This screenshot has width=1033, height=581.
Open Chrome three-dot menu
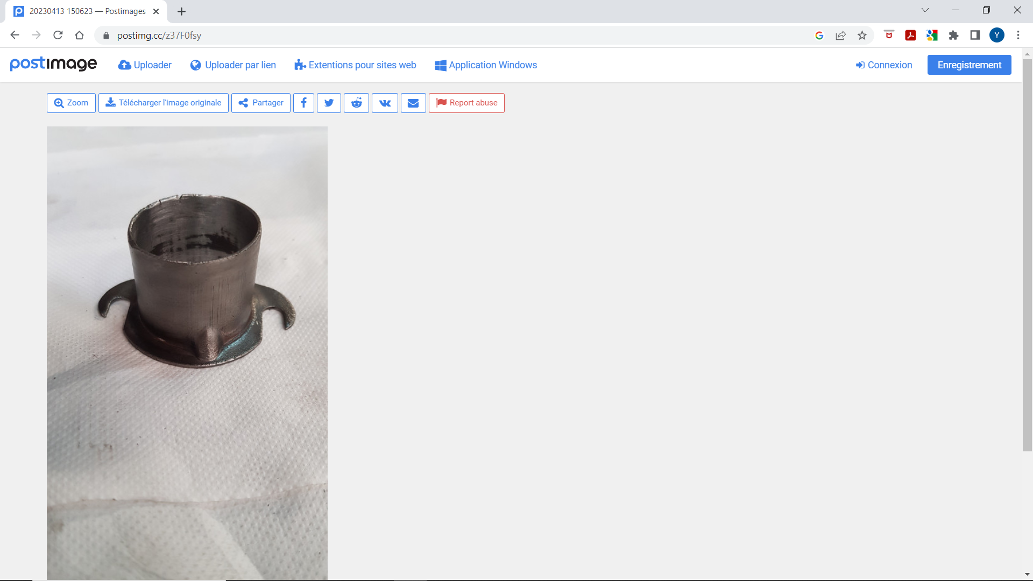tap(1018, 36)
